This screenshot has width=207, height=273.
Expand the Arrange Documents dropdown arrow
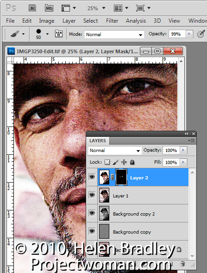[127, 8]
